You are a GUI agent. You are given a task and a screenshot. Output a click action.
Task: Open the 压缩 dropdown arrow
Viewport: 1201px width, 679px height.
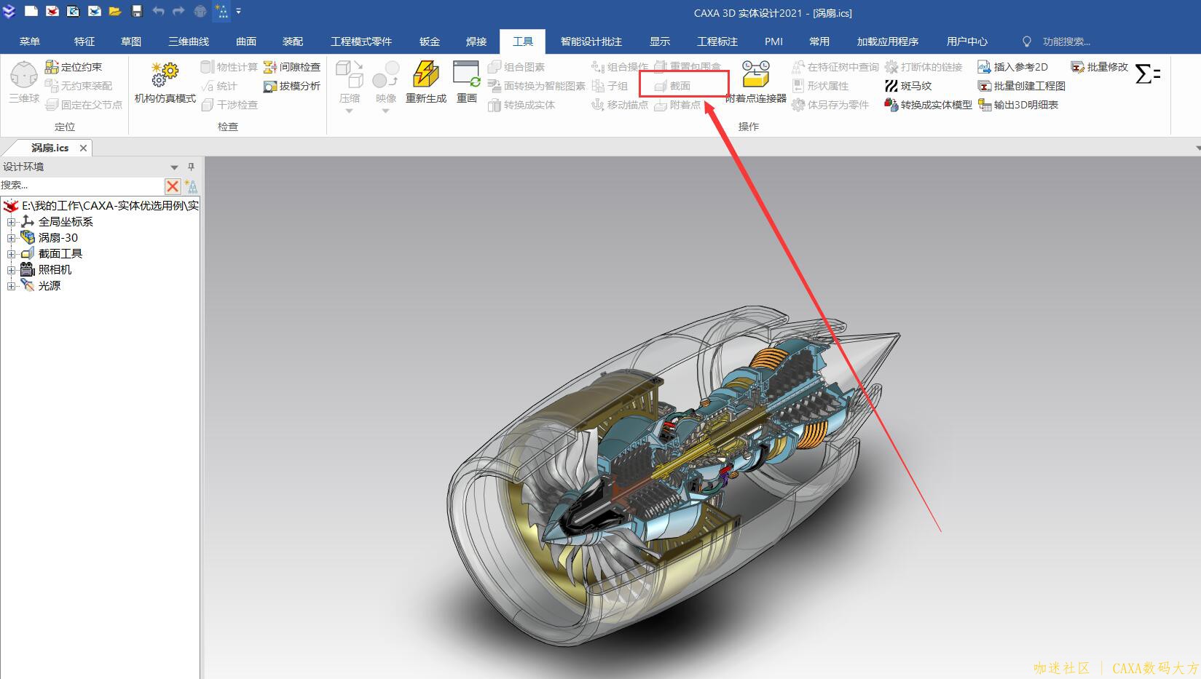click(x=349, y=111)
